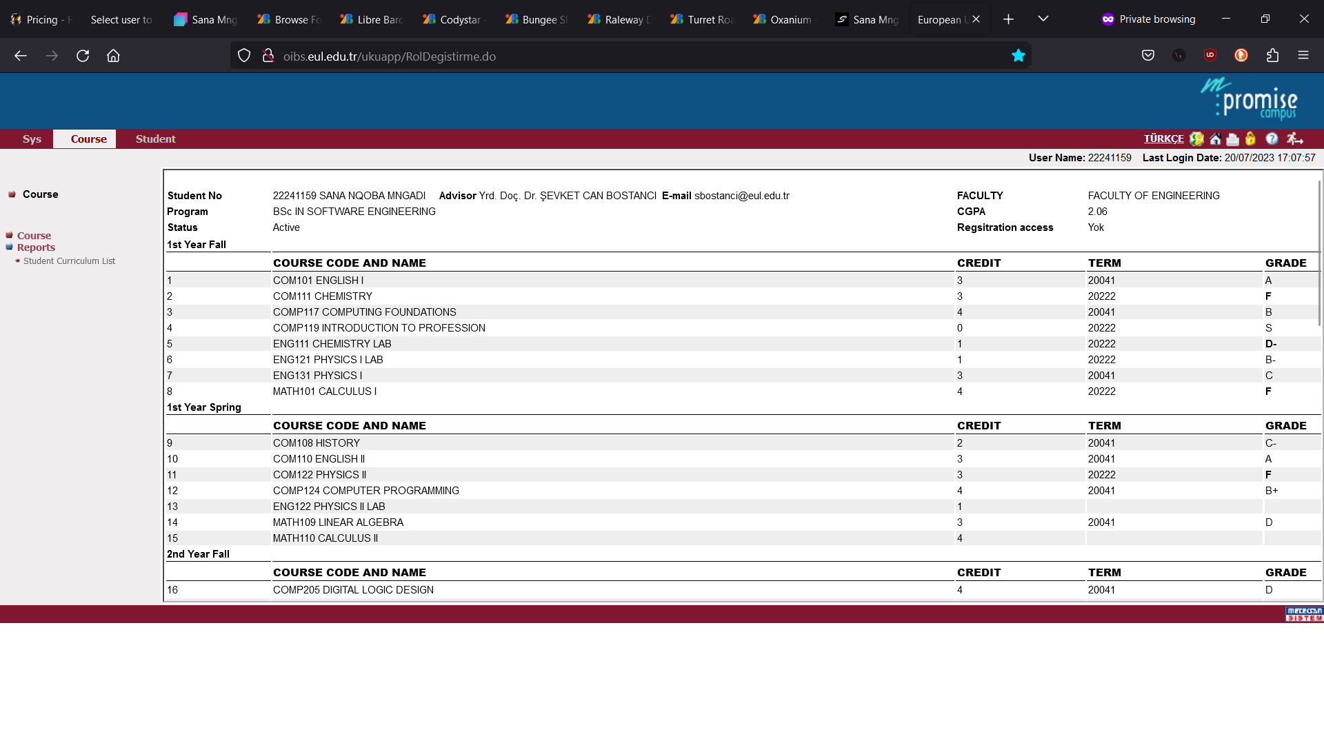
Task: Reload the current page
Action: point(83,56)
